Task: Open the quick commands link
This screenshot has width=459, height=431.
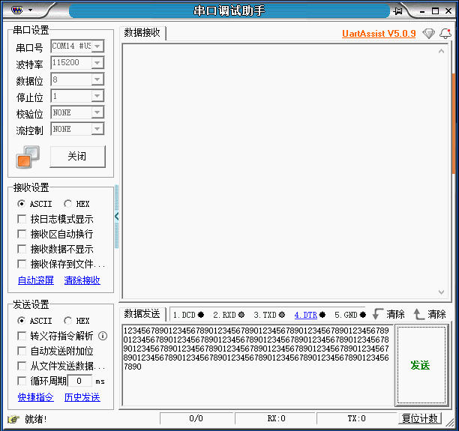Action: pos(36,397)
